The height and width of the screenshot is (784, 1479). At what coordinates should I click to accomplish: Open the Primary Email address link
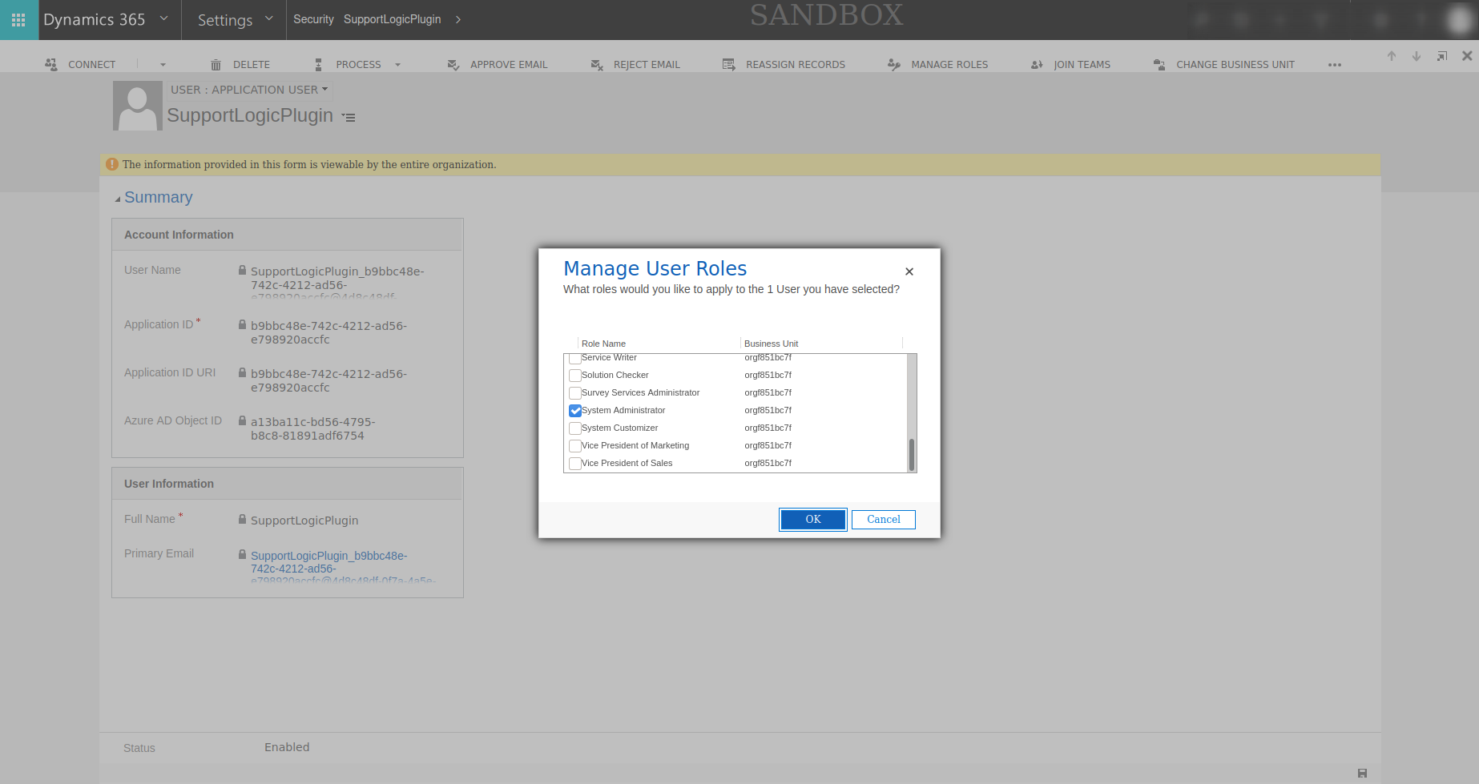343,566
